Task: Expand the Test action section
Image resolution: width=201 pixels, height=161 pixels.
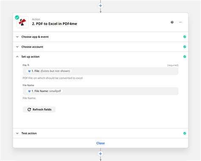Action: click(17, 133)
